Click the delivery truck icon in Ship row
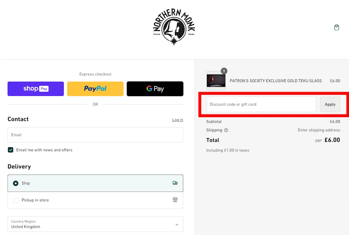Screen dimensions: 349x235 pyautogui.click(x=175, y=183)
